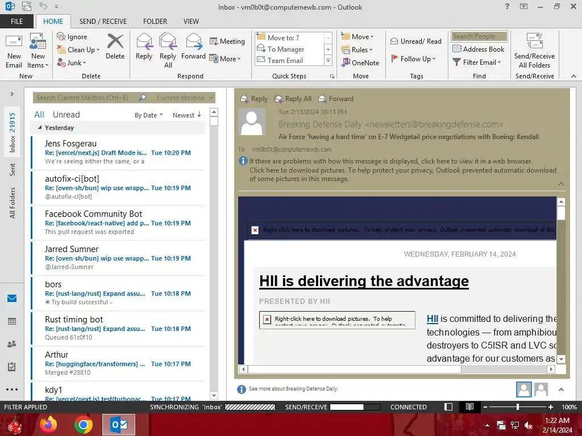Reply with a Meeting request
Screen dimensions: 582x436
pyautogui.click(x=227, y=41)
